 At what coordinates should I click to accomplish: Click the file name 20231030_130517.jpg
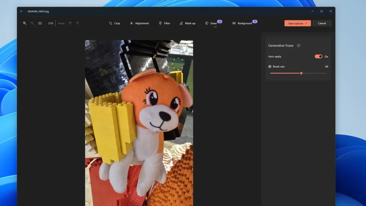(38, 11)
